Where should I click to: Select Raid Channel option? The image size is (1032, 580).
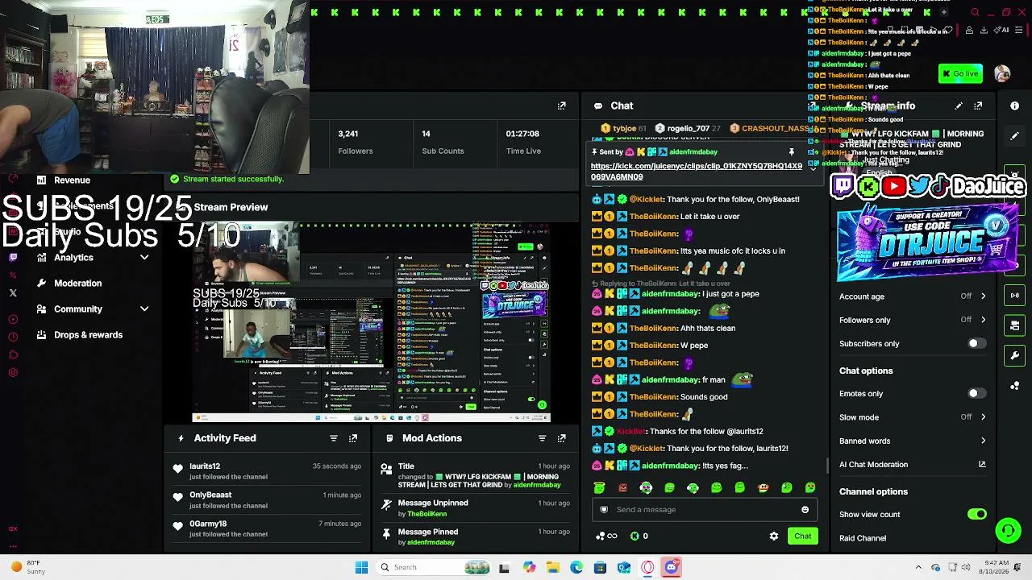(863, 538)
